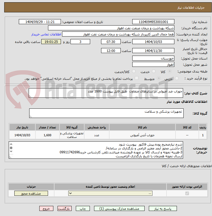
Task: Click the پاسخ به نیاز button
Action: tap(163, 209)
